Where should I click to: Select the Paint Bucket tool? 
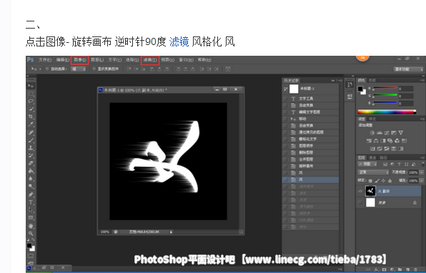[x=31, y=171]
